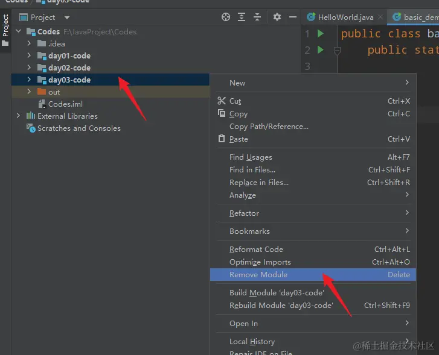Select Rebuild Module 'day03-code'
439x355 pixels.
pyautogui.click(x=313, y=305)
